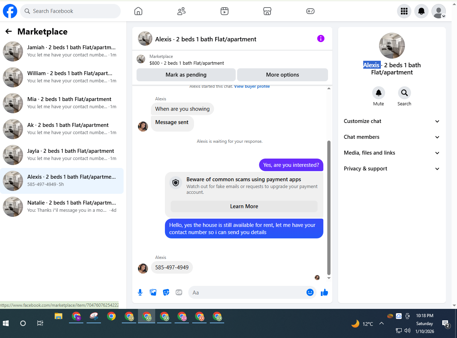Click the 585-497-4949 message bubble
This screenshot has height=338, width=457.
tap(172, 268)
